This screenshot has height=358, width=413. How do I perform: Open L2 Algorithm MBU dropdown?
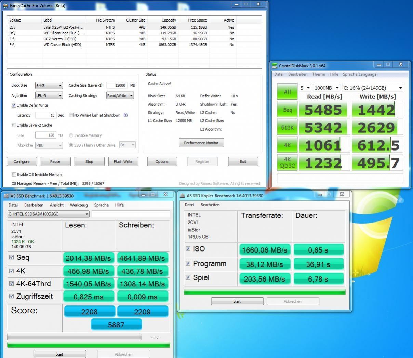point(49,145)
